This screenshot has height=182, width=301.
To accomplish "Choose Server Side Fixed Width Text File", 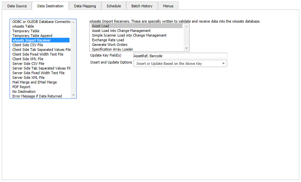I will pyautogui.click(x=41, y=73).
